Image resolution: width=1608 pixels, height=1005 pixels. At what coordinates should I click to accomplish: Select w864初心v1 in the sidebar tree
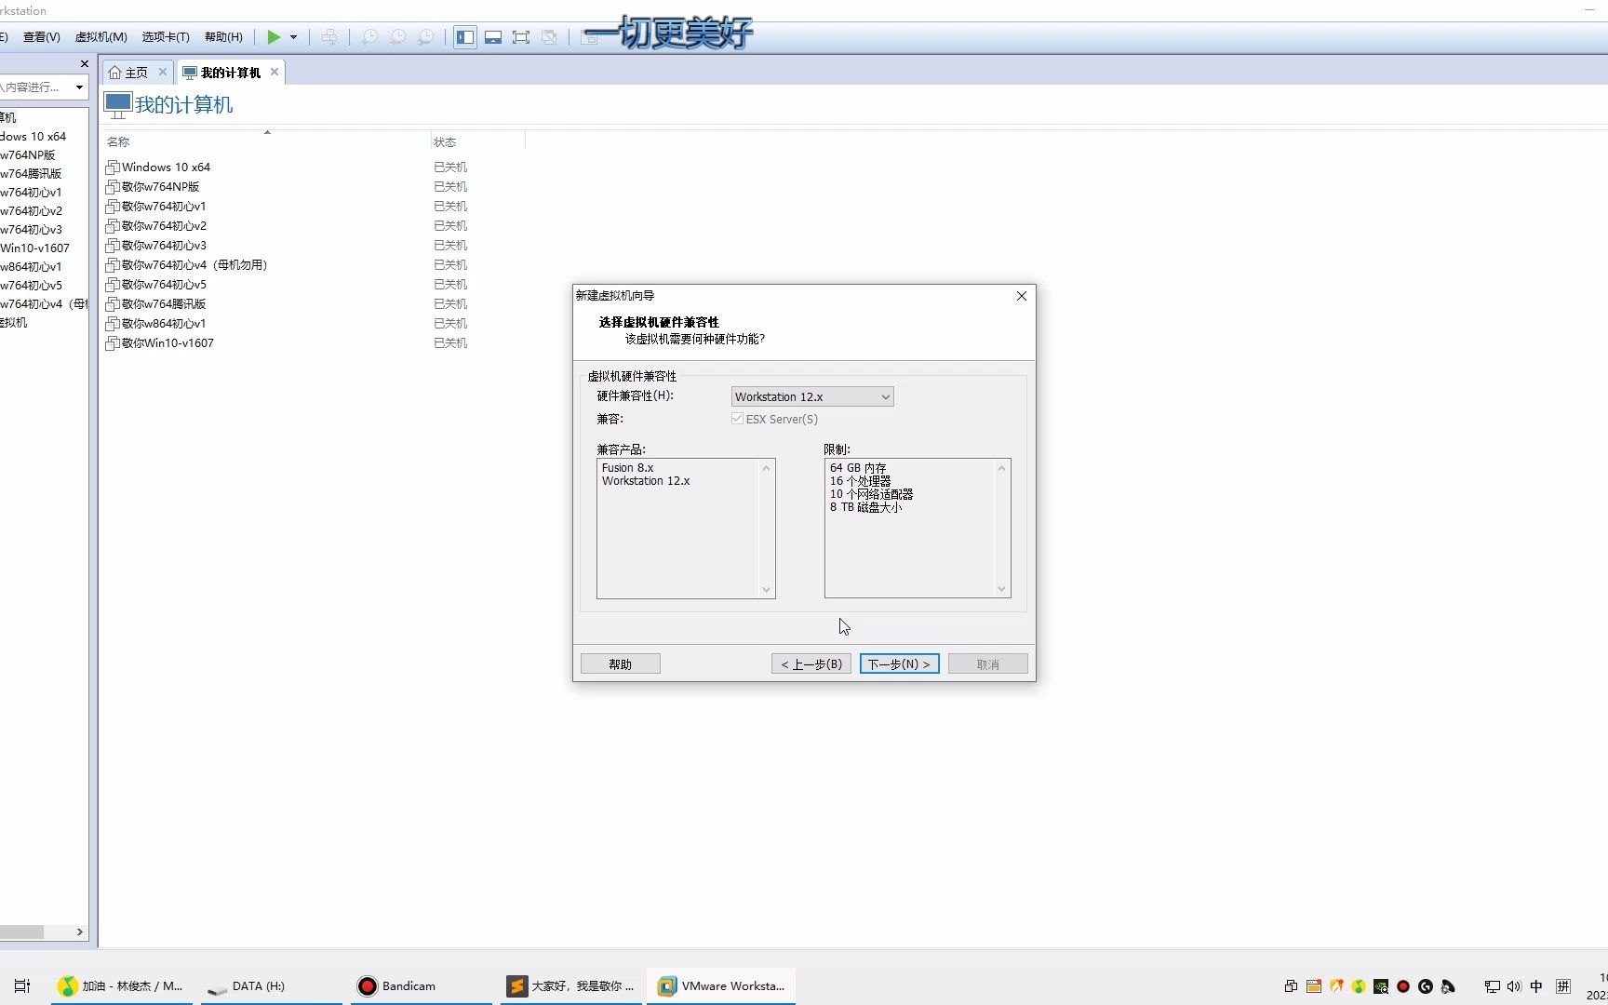pyautogui.click(x=31, y=267)
